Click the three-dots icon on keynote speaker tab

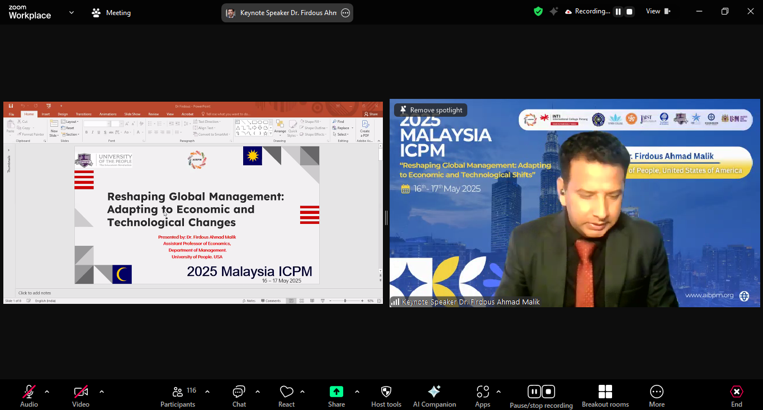point(345,13)
